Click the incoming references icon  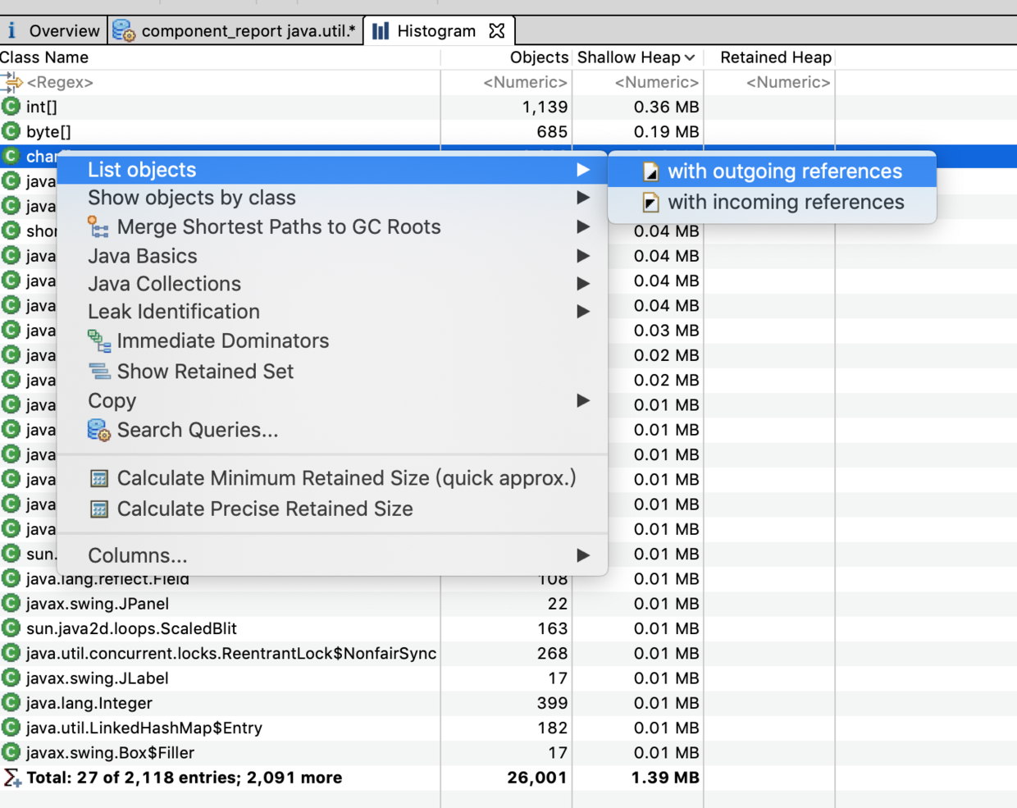[651, 202]
